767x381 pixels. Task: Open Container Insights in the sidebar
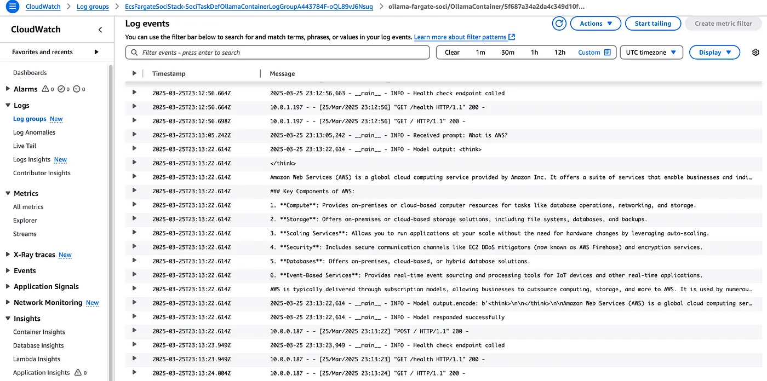[39, 332]
